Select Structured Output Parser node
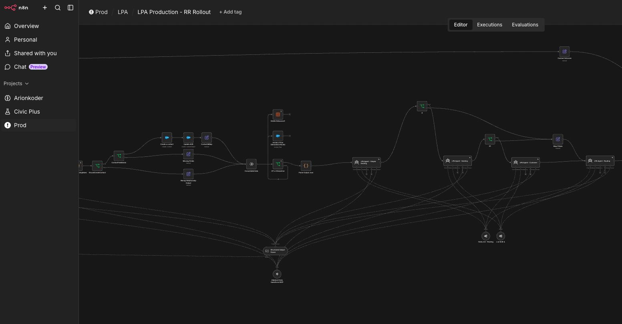 click(x=275, y=251)
